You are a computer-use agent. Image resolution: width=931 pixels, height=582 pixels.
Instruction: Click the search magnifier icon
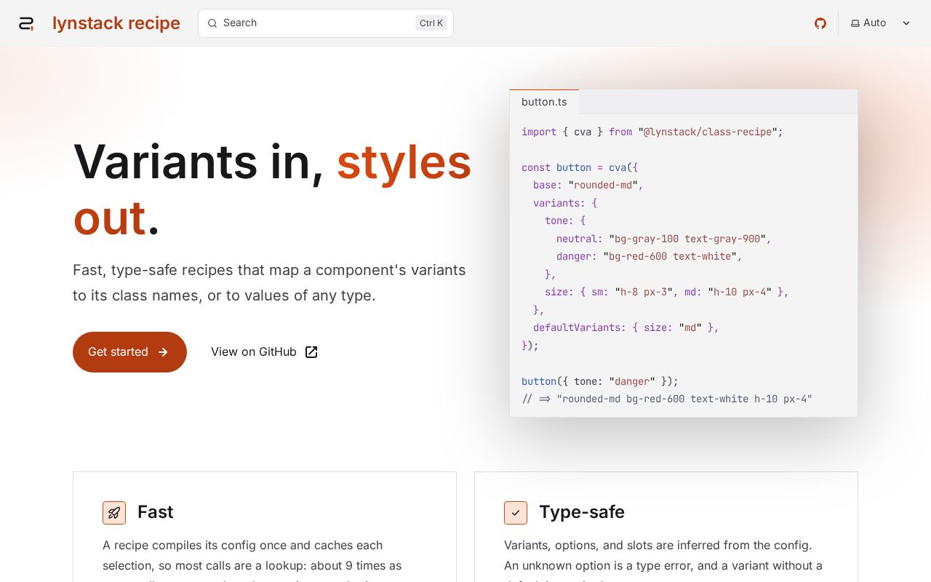(x=212, y=23)
